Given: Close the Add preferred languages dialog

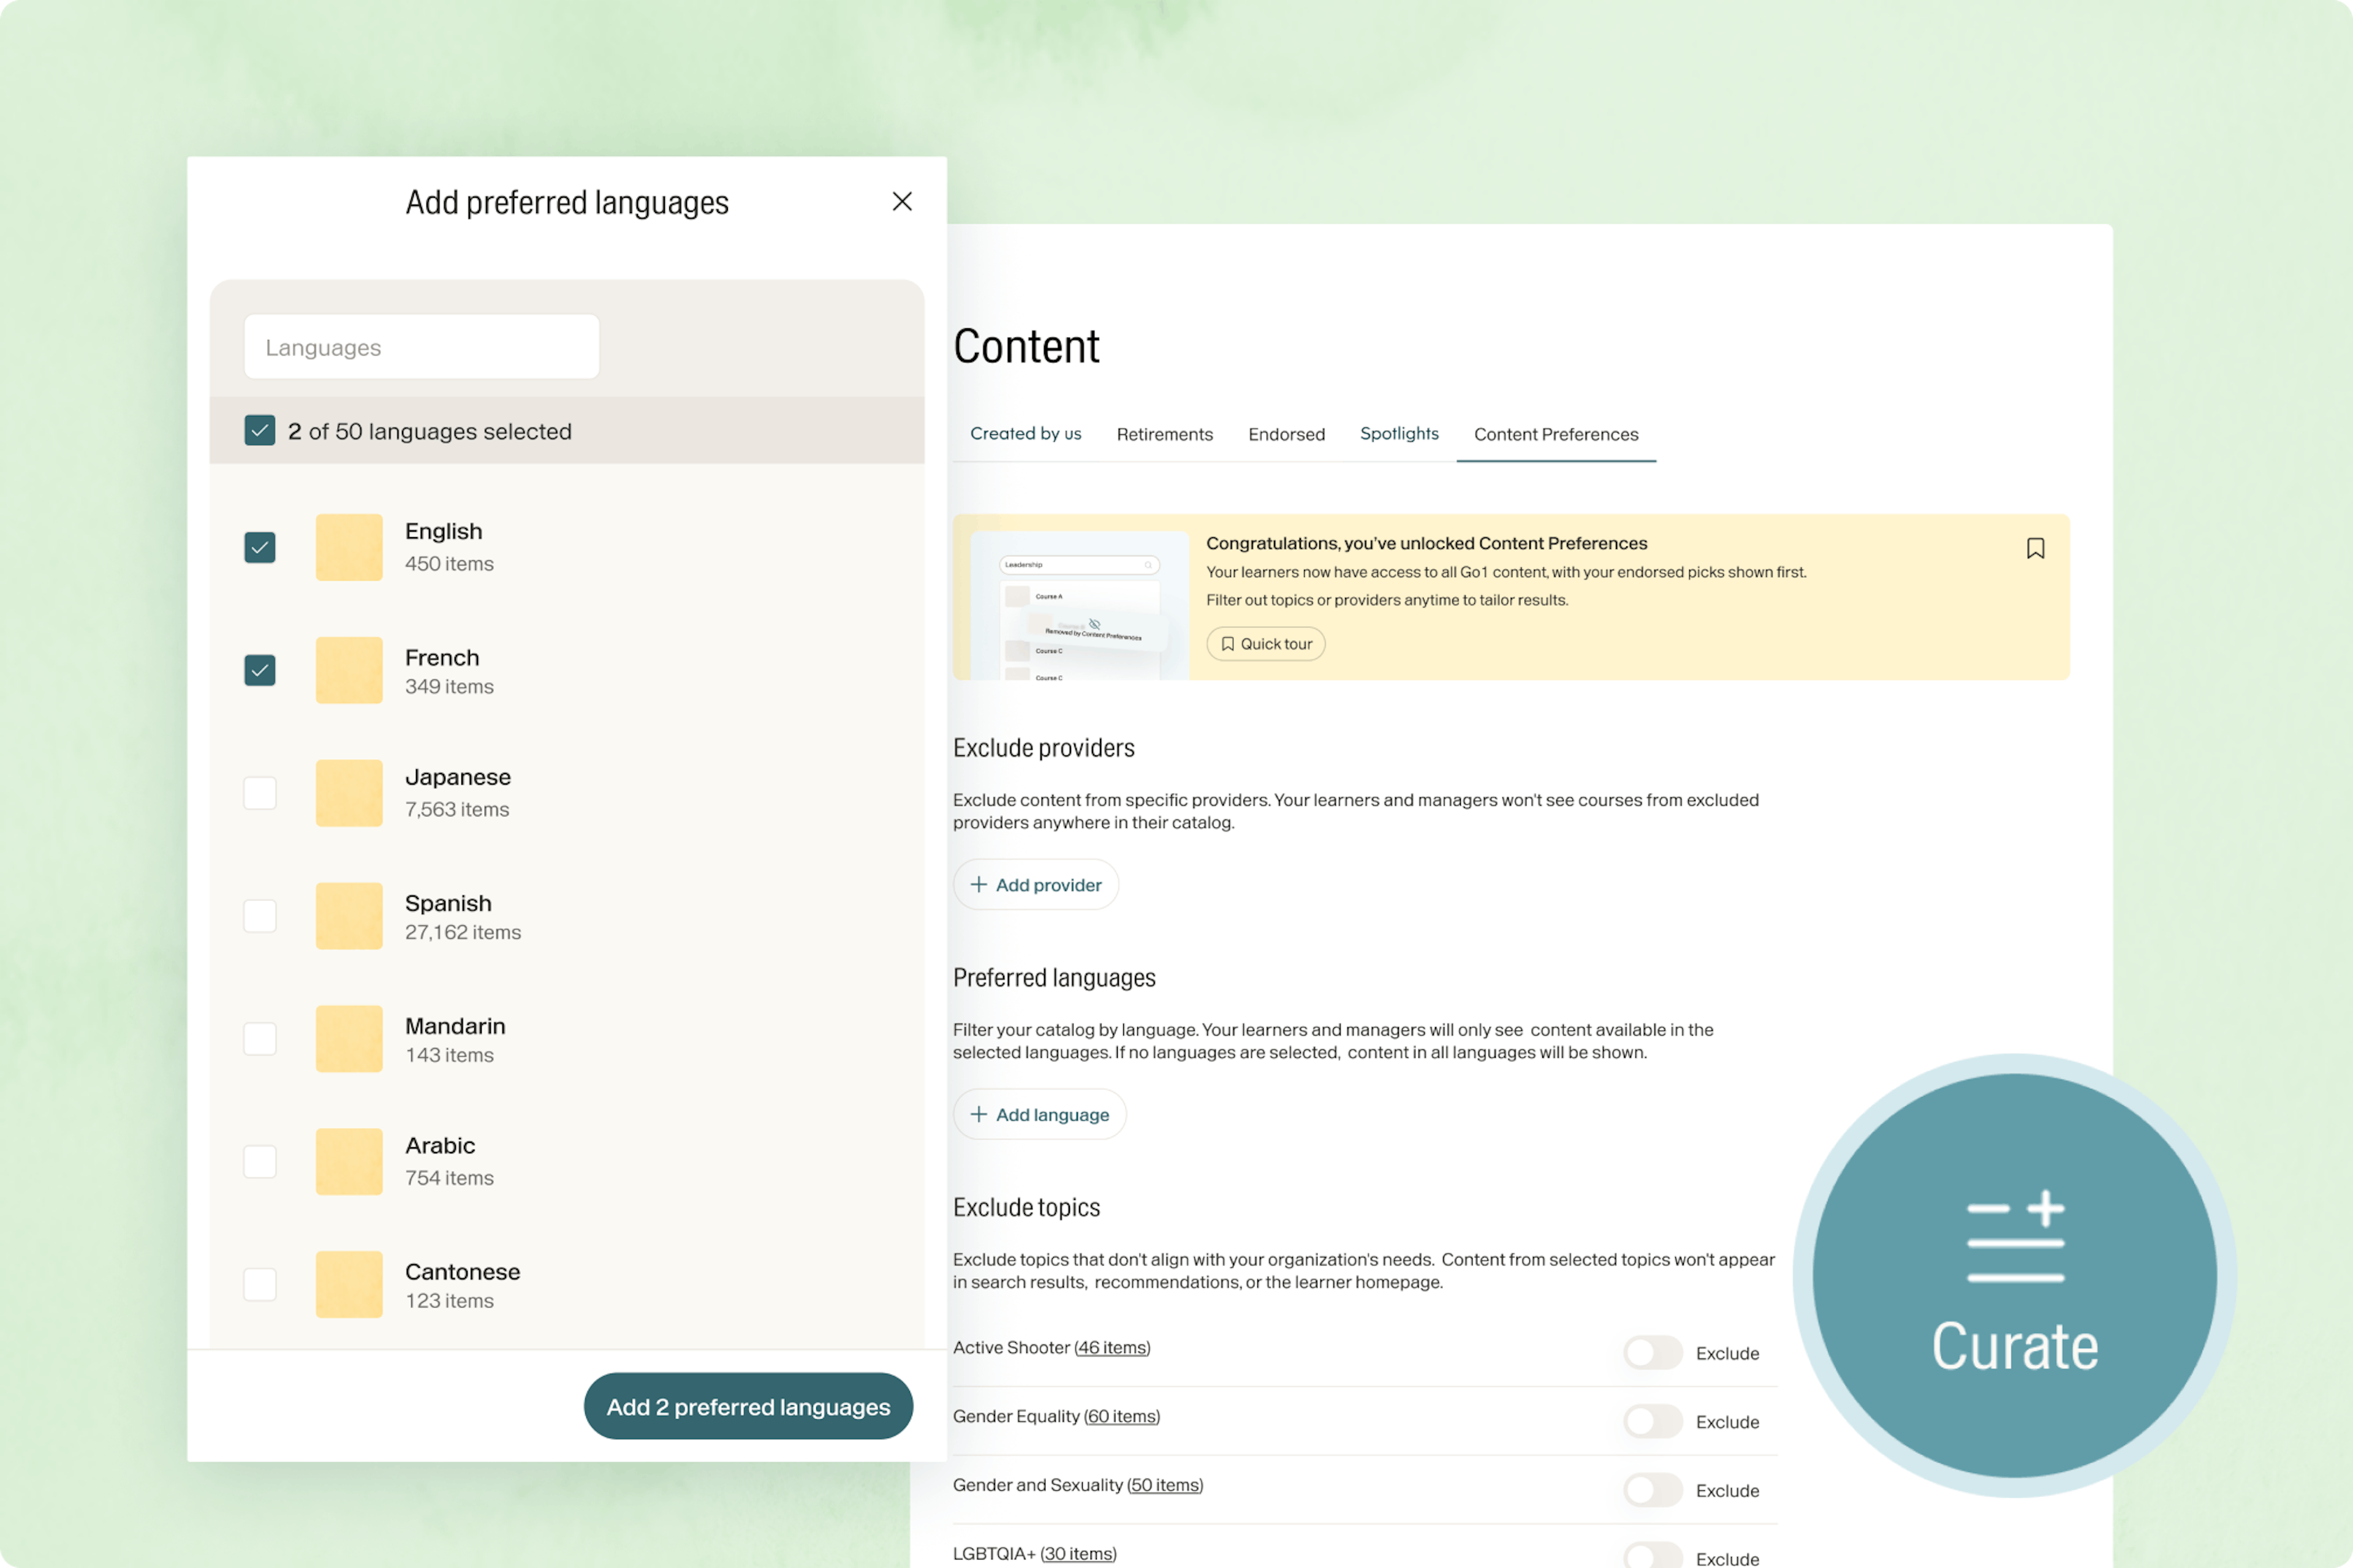Looking at the screenshot, I should tap(901, 201).
